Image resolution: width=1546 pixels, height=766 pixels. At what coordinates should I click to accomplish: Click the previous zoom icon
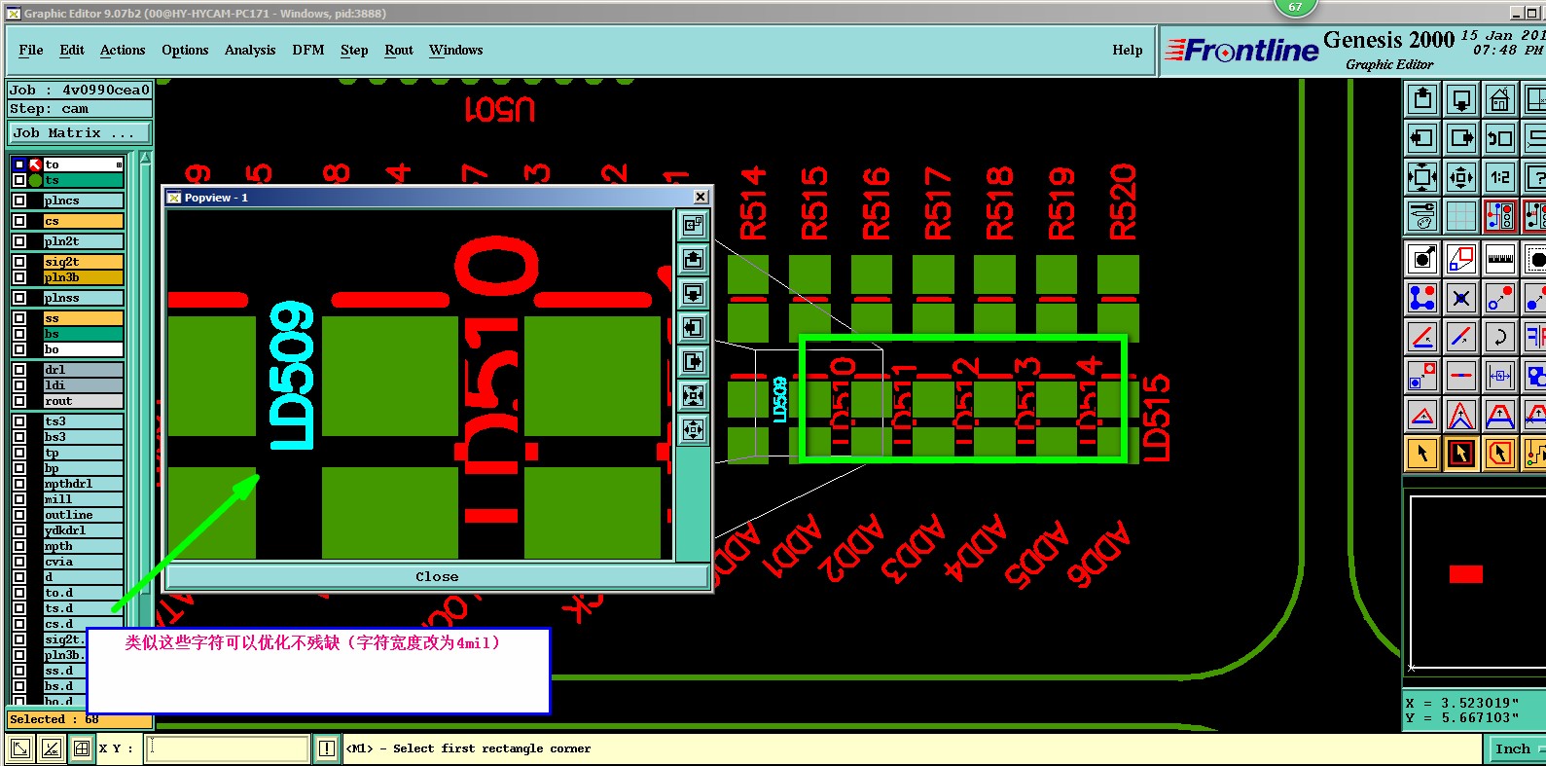point(1500,138)
